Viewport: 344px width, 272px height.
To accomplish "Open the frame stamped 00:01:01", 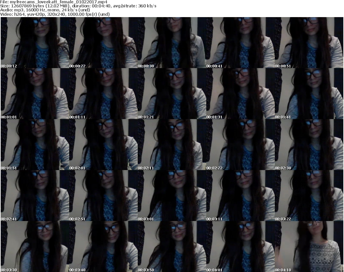I will pyautogui.click(x=35, y=94).
